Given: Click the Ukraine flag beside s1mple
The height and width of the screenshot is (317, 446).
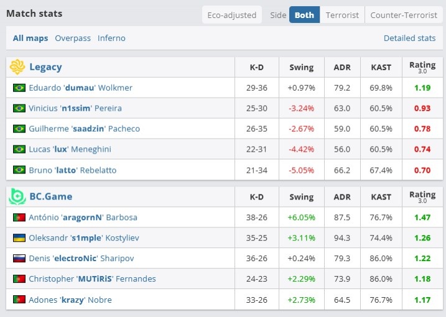Looking at the screenshot, I should click(19, 238).
